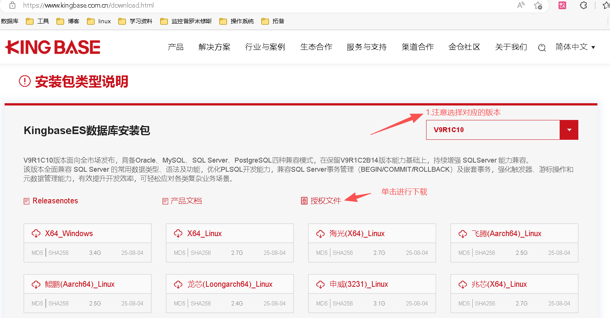Click the lock icon in the address bar
610x318 pixels.
click(13, 5)
